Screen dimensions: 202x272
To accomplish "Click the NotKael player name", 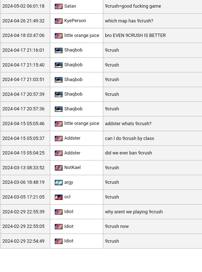I will coord(72,167).
